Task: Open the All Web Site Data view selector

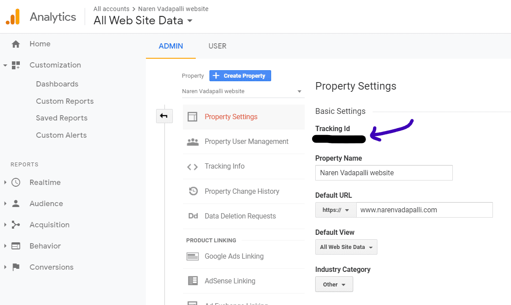Action: [143, 21]
